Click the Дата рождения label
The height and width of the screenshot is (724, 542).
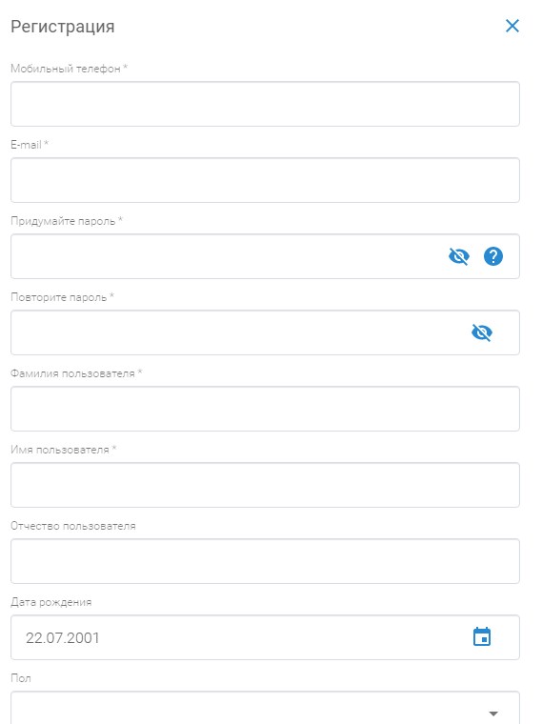tap(50, 602)
